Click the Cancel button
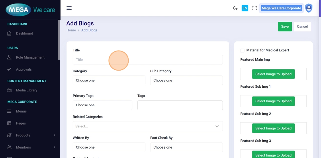 pyautogui.click(x=302, y=27)
